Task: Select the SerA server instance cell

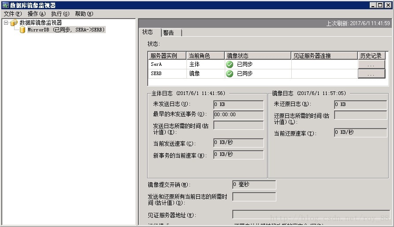Action: 167,64
